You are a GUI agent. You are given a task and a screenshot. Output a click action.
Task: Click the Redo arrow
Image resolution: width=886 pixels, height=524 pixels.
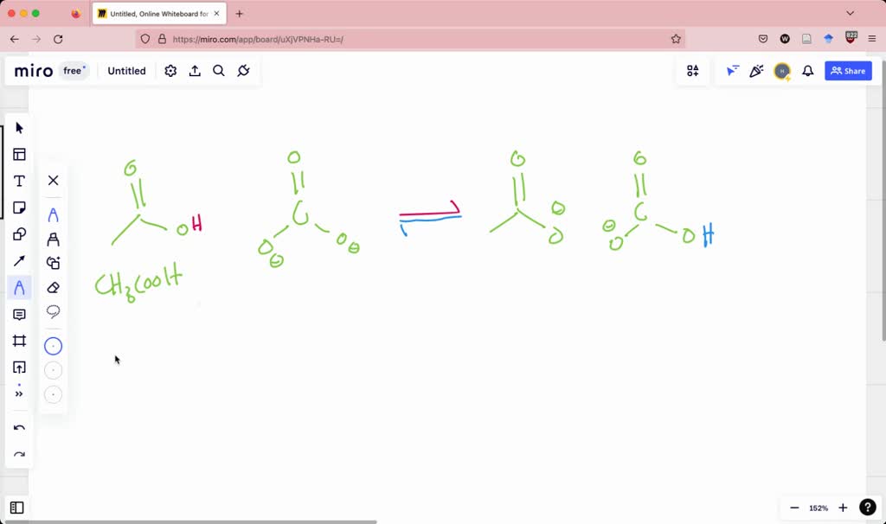(x=19, y=455)
